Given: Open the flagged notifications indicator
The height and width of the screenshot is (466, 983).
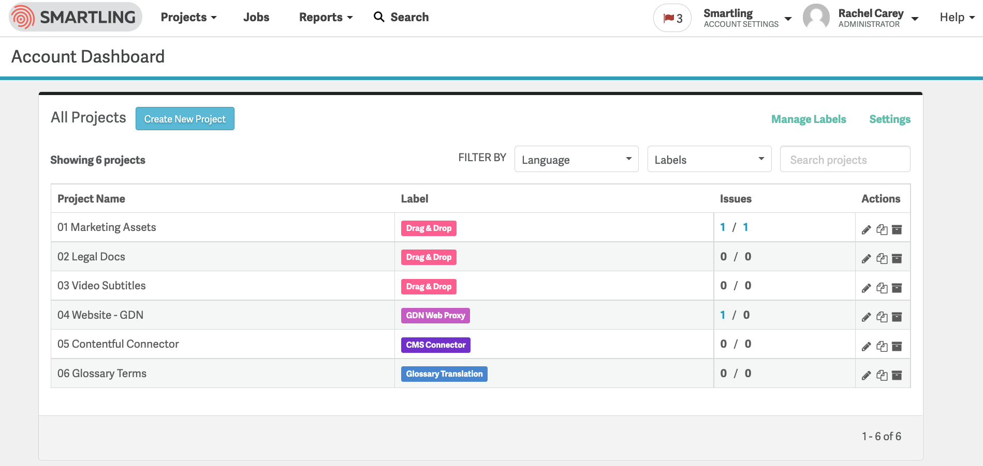Looking at the screenshot, I should (672, 17).
